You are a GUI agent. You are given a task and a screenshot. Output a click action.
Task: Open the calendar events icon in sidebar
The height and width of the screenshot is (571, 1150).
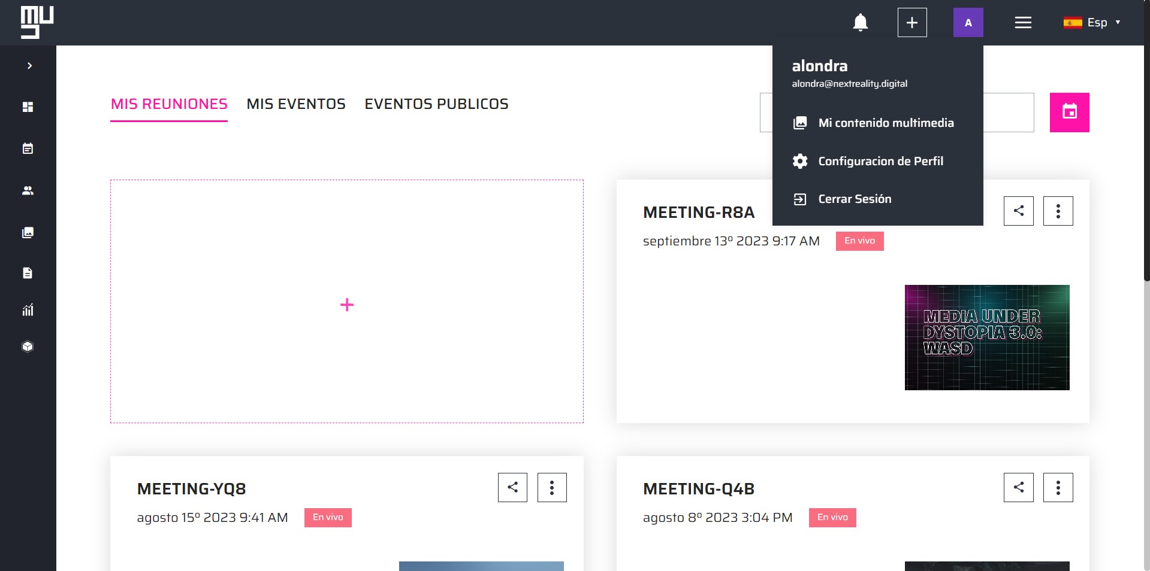[x=28, y=148]
